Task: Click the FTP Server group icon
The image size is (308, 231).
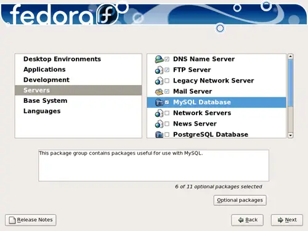Action: tap(159, 70)
